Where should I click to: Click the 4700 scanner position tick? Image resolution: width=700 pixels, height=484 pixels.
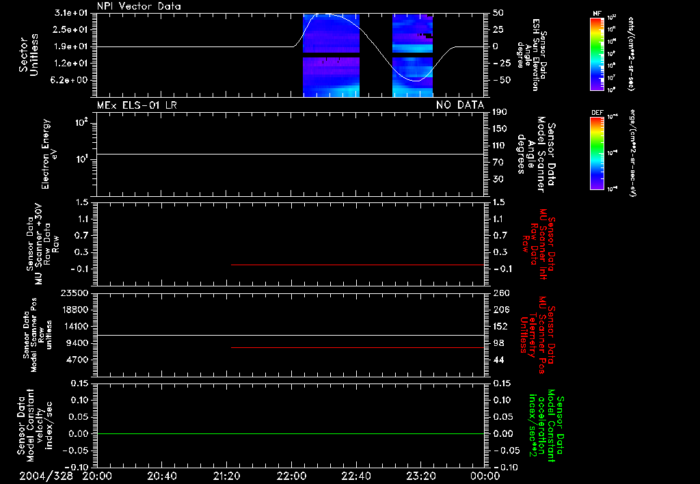click(77, 360)
